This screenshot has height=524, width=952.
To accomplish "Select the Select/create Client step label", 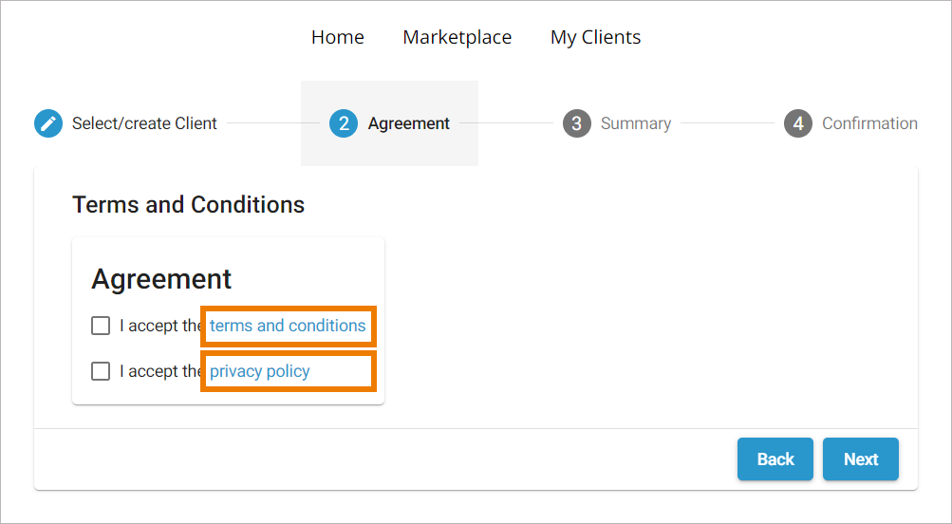I will coord(144,123).
